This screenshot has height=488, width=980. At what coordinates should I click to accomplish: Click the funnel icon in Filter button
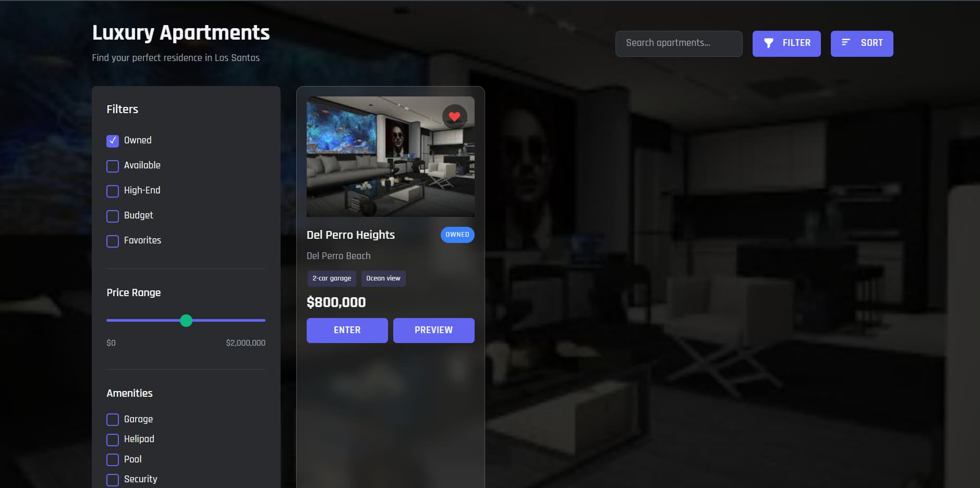(768, 43)
